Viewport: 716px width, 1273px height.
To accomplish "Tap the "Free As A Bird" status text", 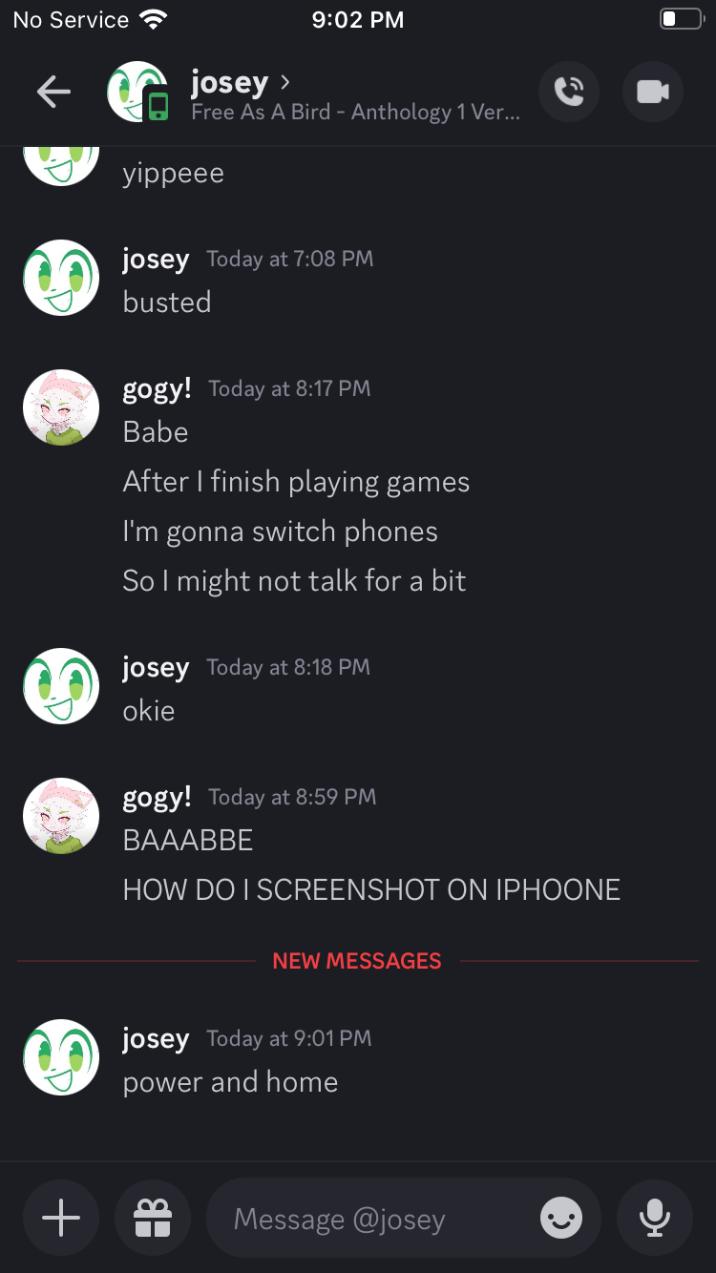I will [x=355, y=113].
